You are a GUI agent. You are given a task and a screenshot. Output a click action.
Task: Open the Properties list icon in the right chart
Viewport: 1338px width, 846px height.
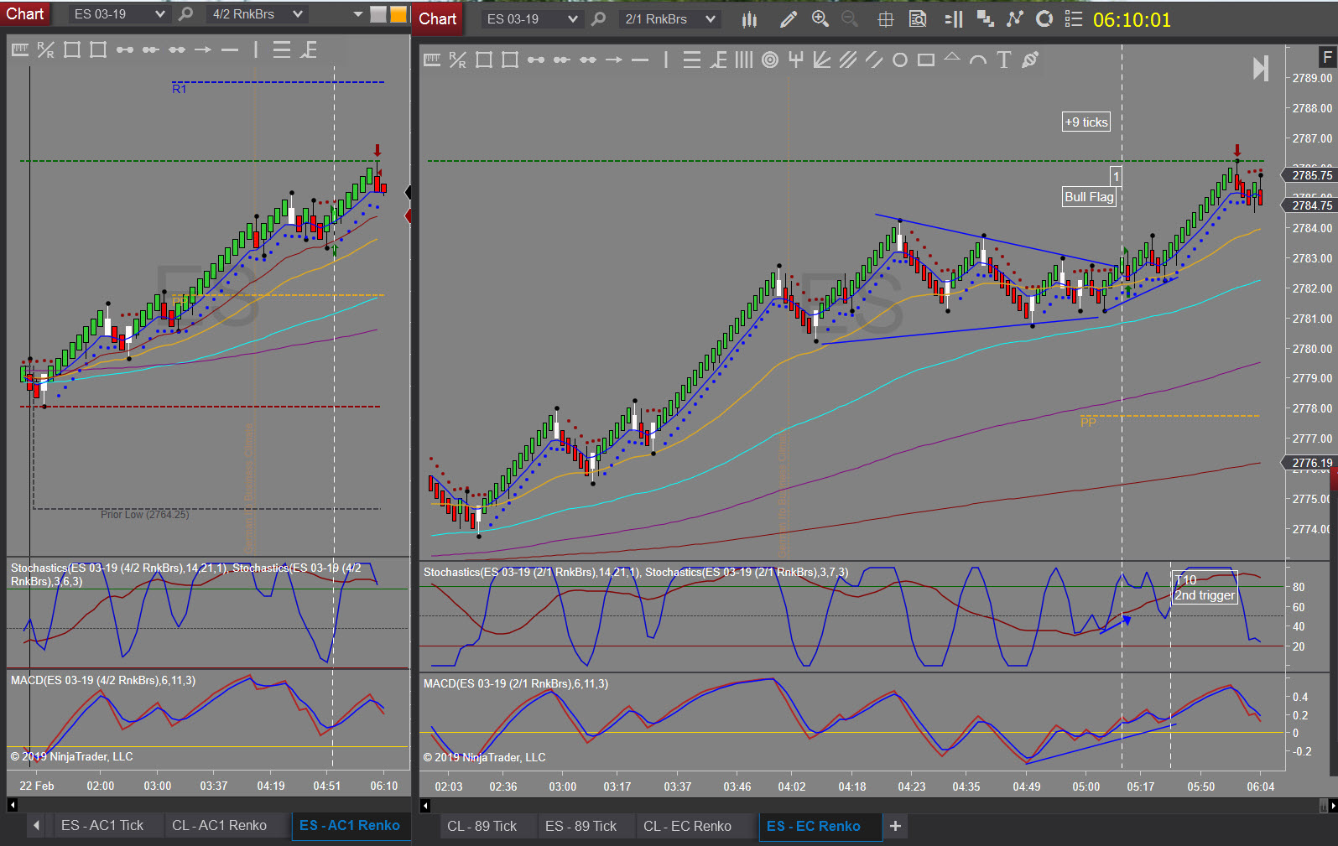(1074, 19)
